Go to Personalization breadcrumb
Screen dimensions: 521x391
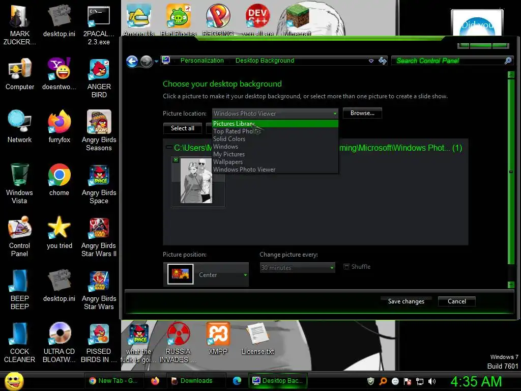point(202,61)
